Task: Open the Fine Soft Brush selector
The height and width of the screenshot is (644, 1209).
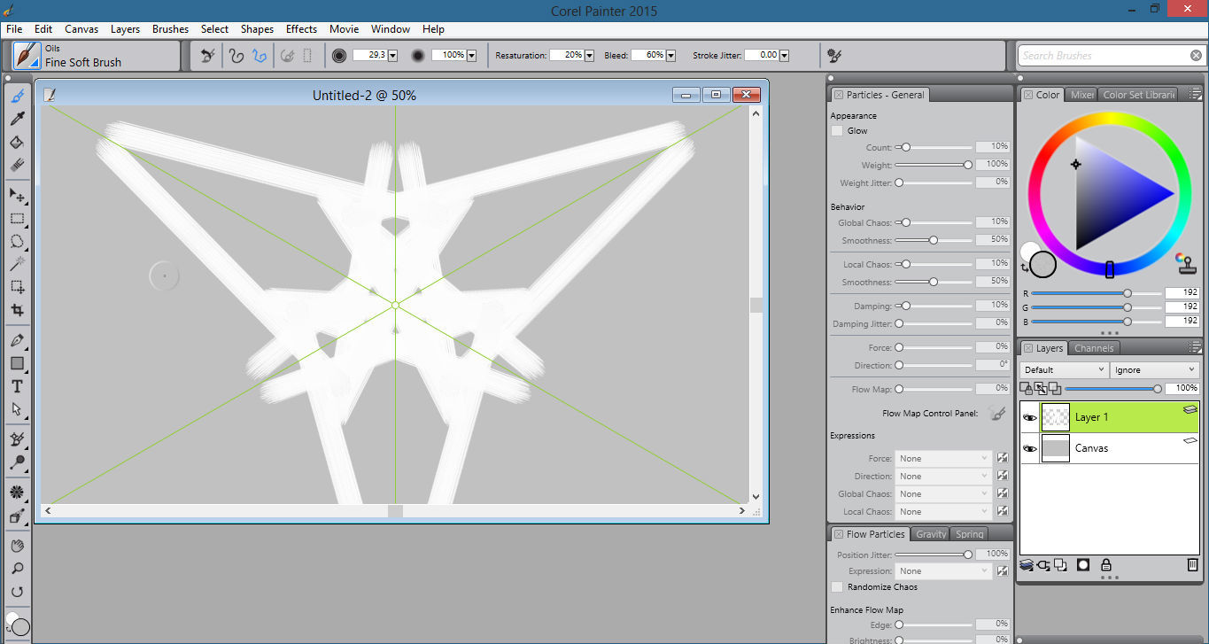Action: (x=96, y=56)
